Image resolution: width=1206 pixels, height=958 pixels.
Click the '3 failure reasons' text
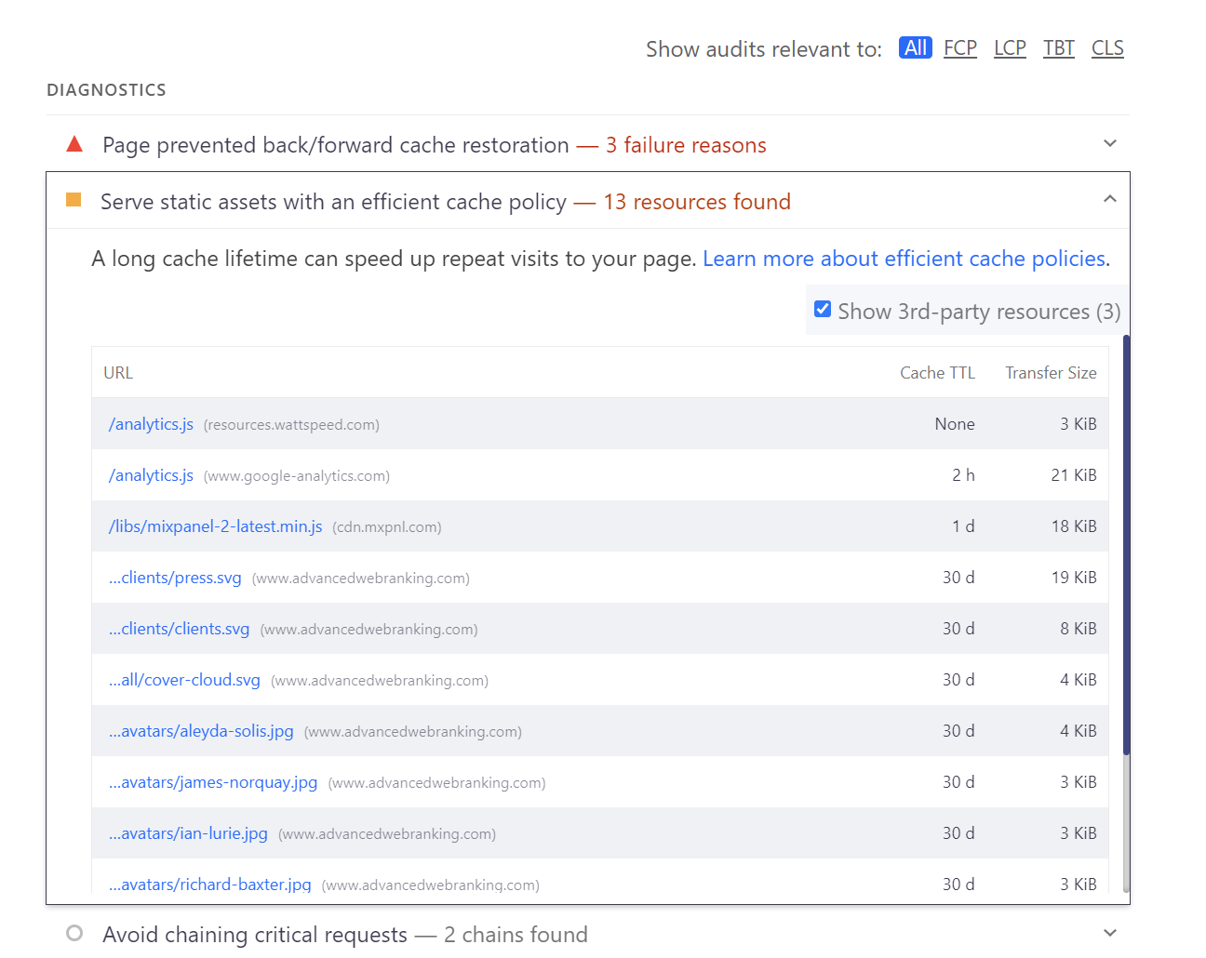click(x=686, y=145)
